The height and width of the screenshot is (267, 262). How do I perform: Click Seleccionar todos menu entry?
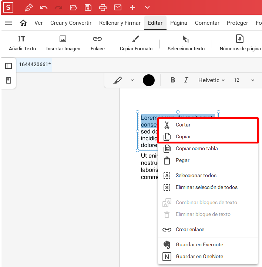pos(208,175)
